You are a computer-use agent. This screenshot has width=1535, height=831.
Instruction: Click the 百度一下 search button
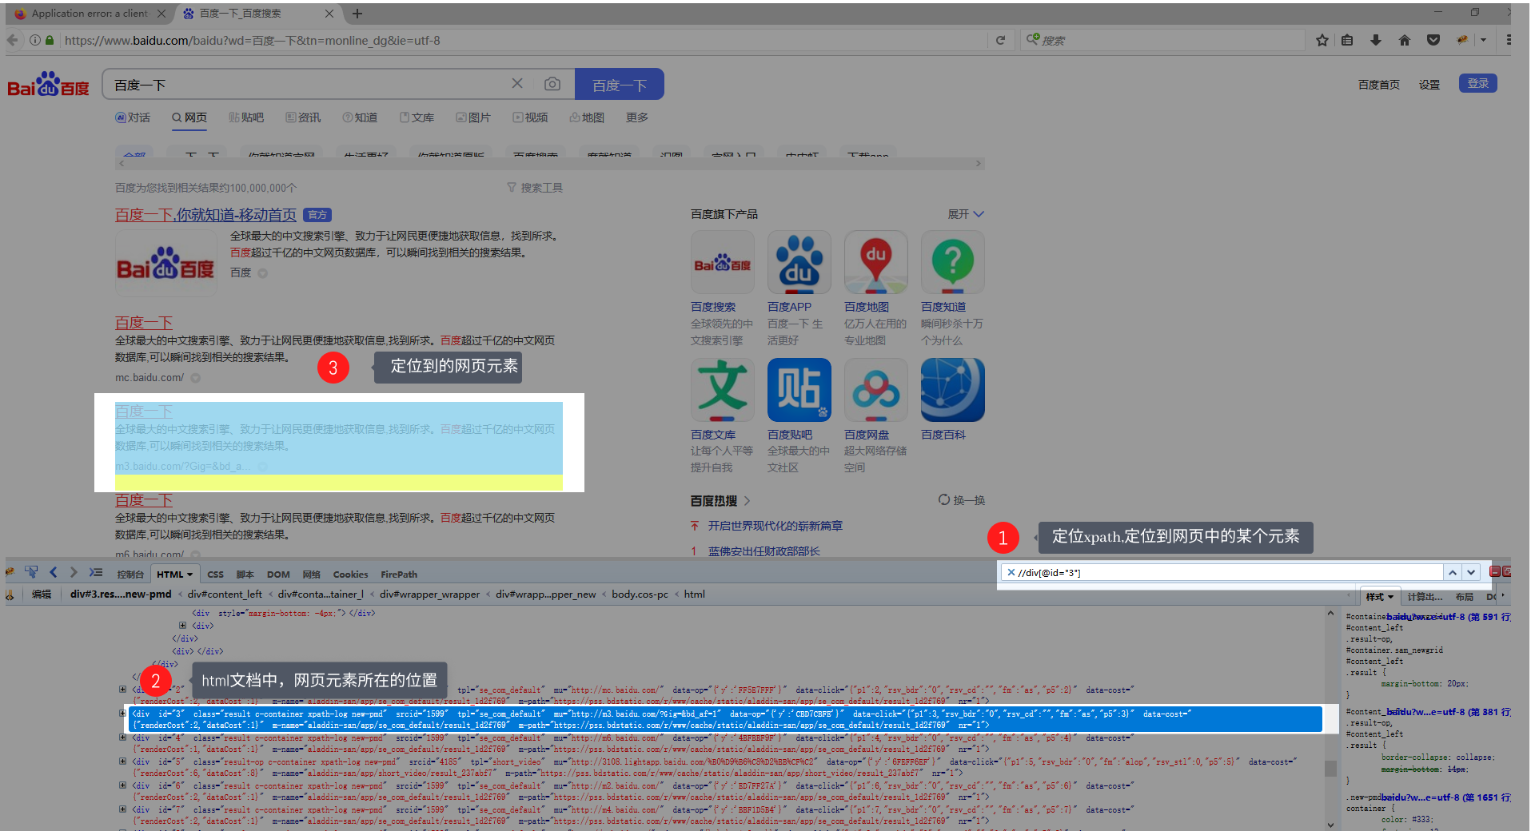619,84
